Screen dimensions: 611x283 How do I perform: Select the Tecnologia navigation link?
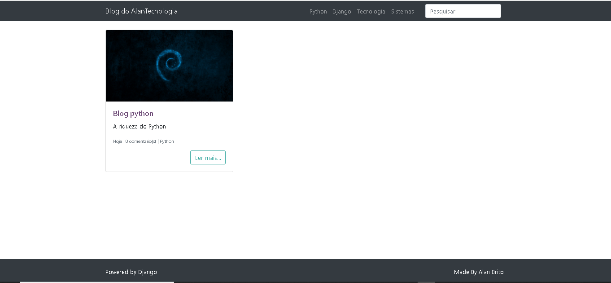371,11
